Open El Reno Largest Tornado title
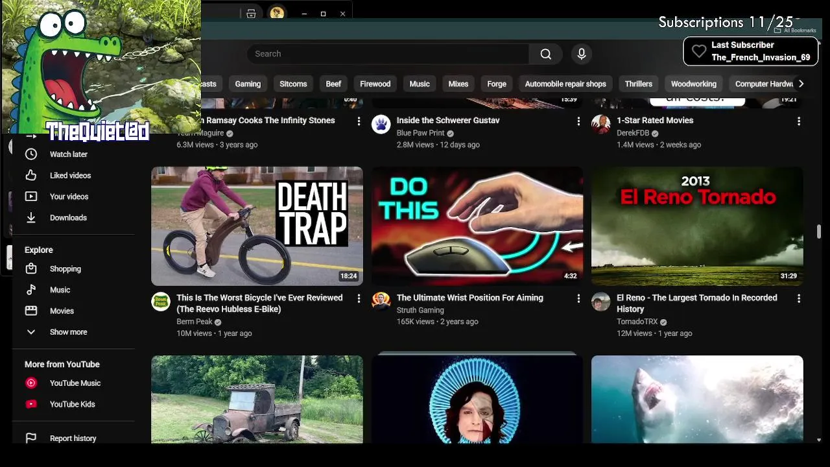Screen dimensions: 830x467 pyautogui.click(x=697, y=304)
